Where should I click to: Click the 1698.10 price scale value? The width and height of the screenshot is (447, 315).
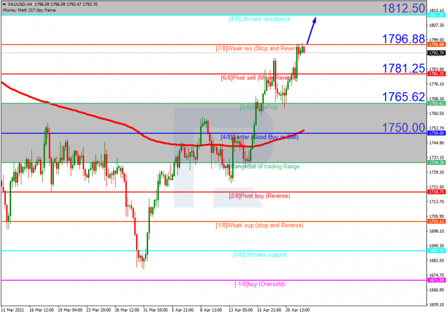coord(437,231)
